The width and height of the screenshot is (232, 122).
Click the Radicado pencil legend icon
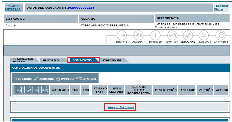(x=36, y=79)
